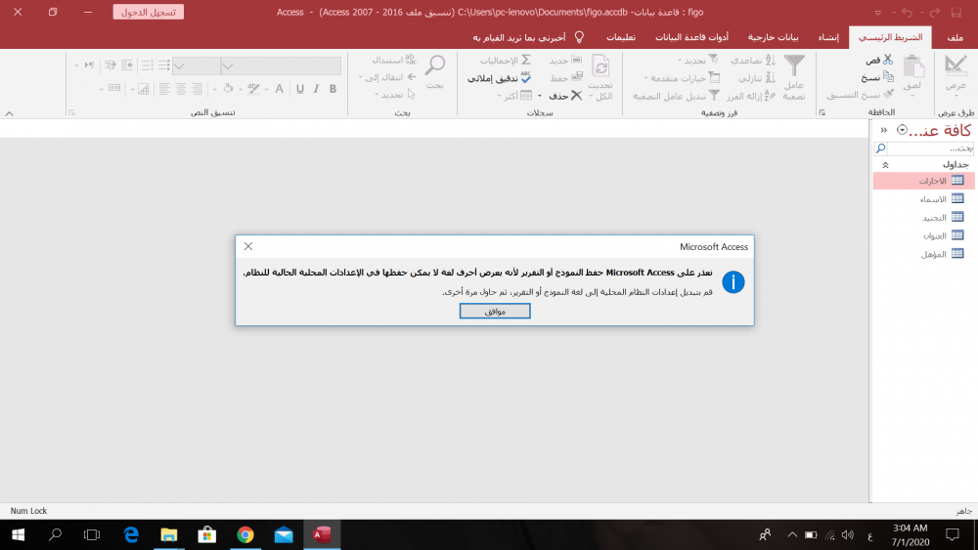Viewport: 978px width, 550px height.
Task: Click the Copy (نسخ) icon
Action: coord(888,77)
